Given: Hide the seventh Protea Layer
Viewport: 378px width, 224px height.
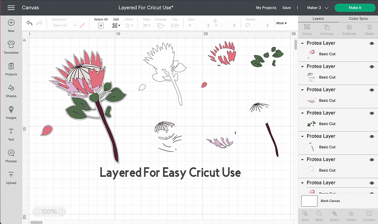Looking at the screenshot, I should tap(372, 183).
